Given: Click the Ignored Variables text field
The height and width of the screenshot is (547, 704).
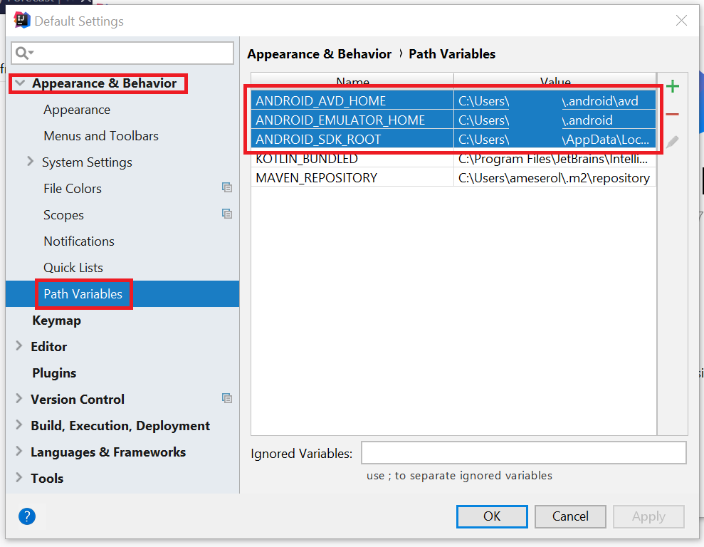Looking at the screenshot, I should (523, 453).
